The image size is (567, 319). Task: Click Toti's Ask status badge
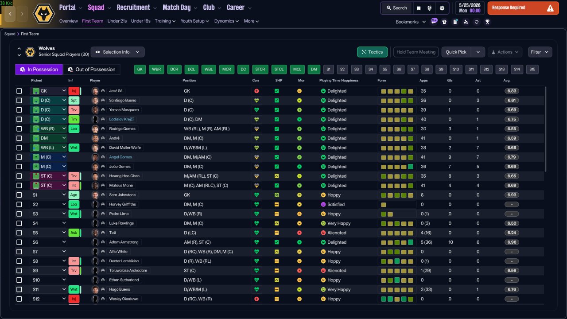(74, 233)
